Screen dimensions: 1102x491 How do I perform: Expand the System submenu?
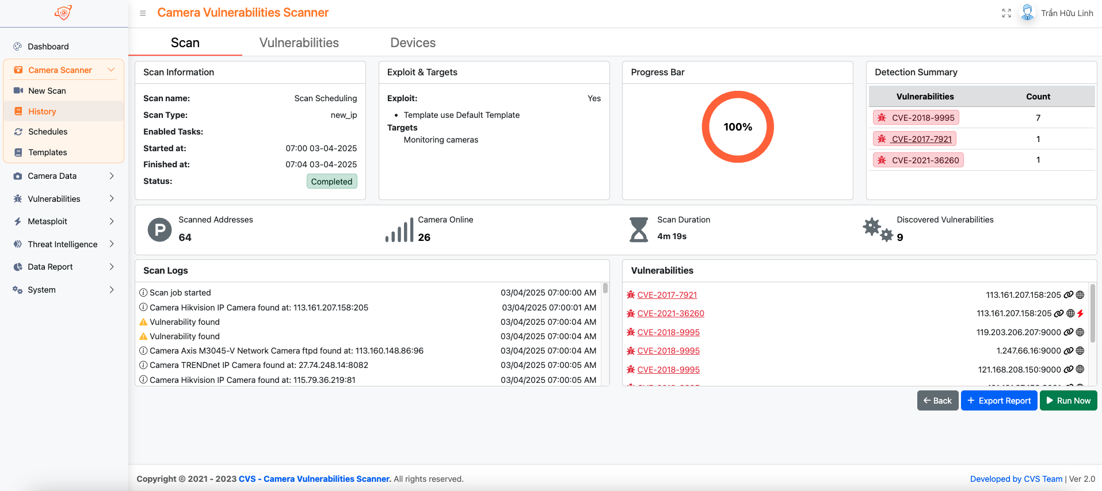click(x=112, y=290)
